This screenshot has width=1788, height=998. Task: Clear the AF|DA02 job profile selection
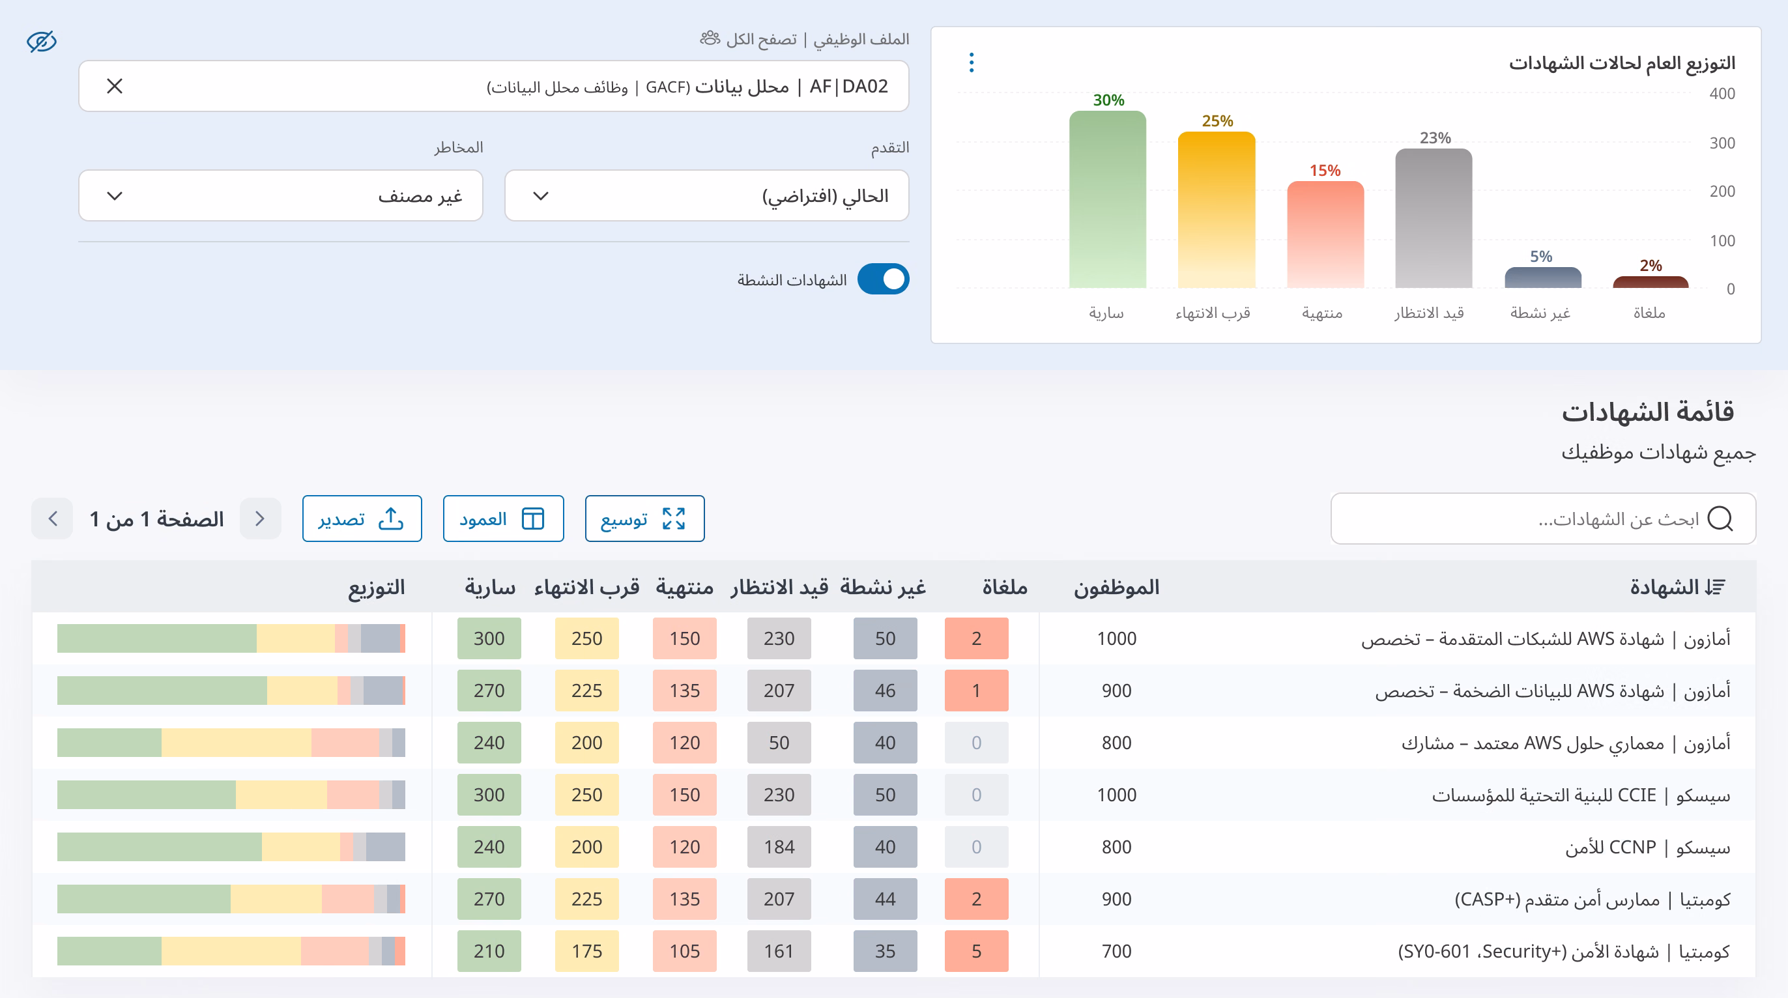click(115, 86)
